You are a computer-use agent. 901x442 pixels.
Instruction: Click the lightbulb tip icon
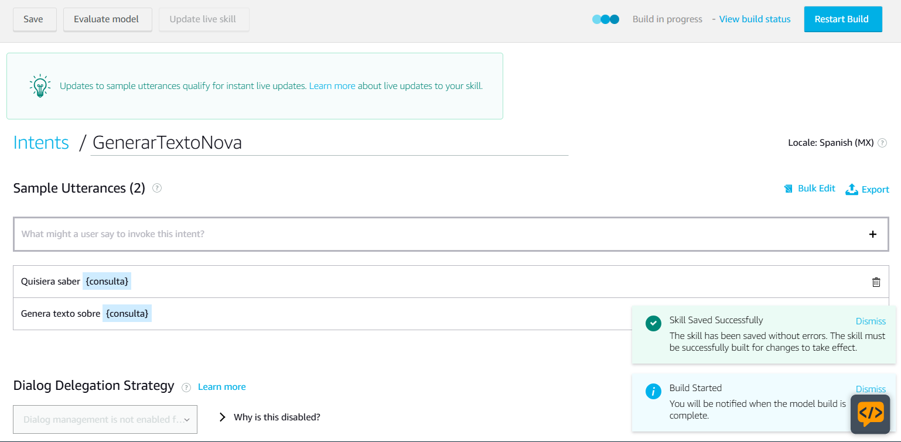(40, 85)
